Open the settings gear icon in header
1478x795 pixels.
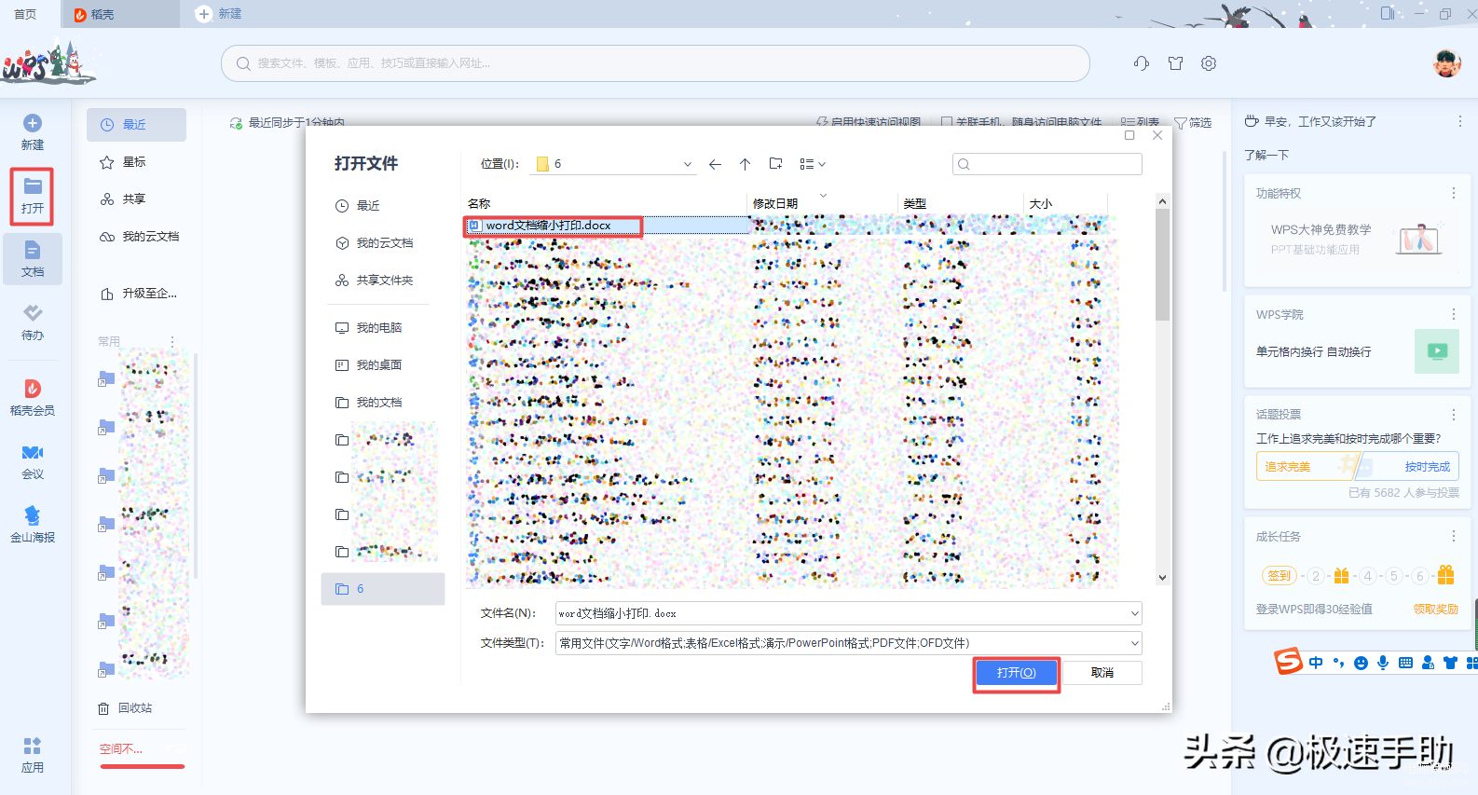point(1209,63)
